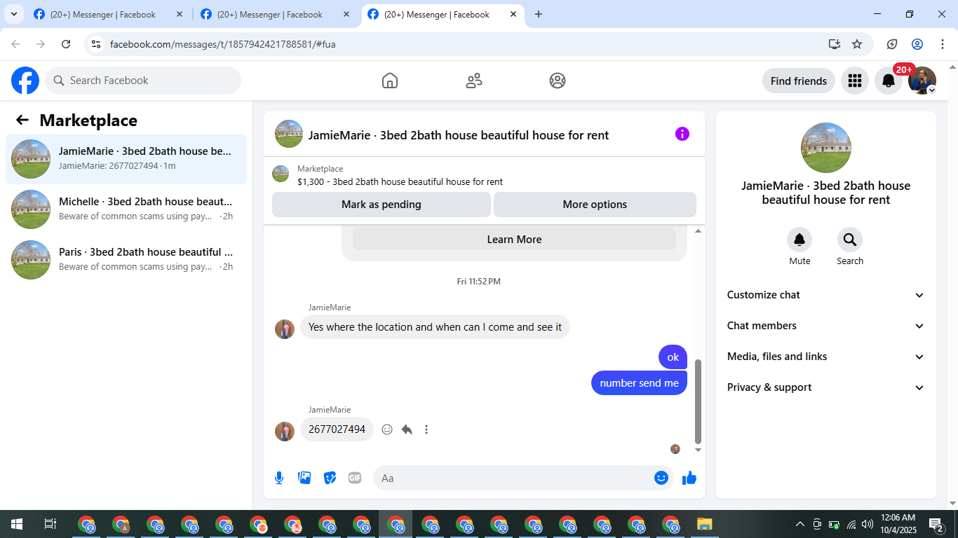958x538 pixels.
Task: Close the active Messenger tab
Action: [513, 14]
